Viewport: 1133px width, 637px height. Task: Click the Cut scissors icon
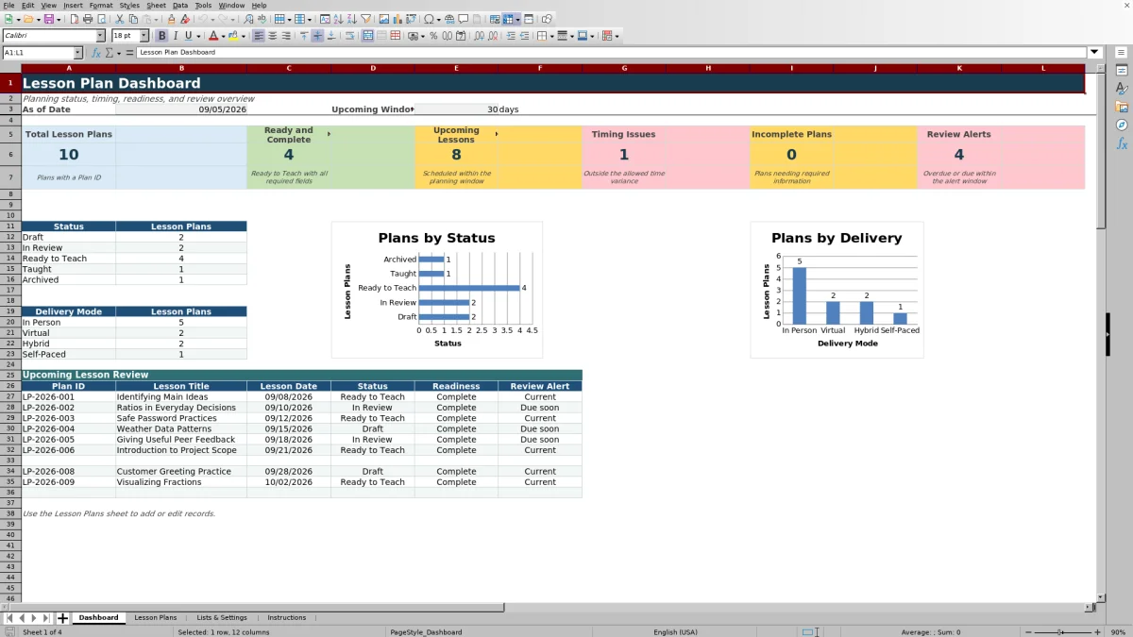119,19
